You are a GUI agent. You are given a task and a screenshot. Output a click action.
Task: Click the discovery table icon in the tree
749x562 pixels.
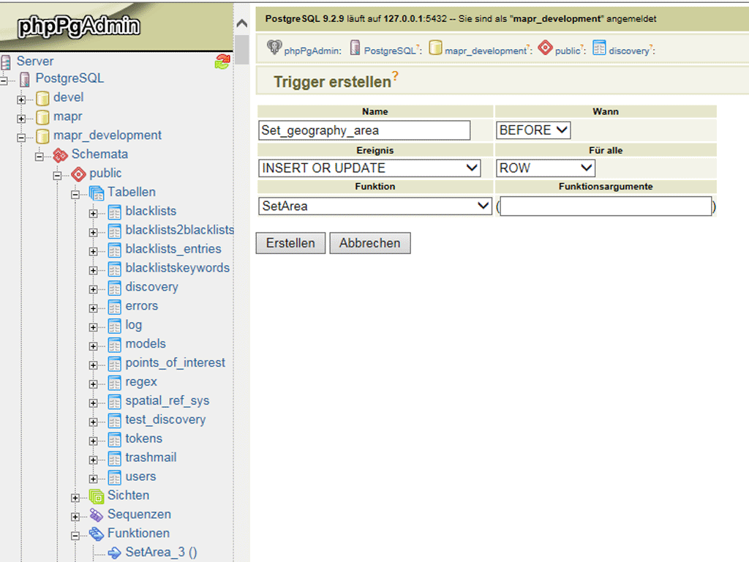coord(114,288)
